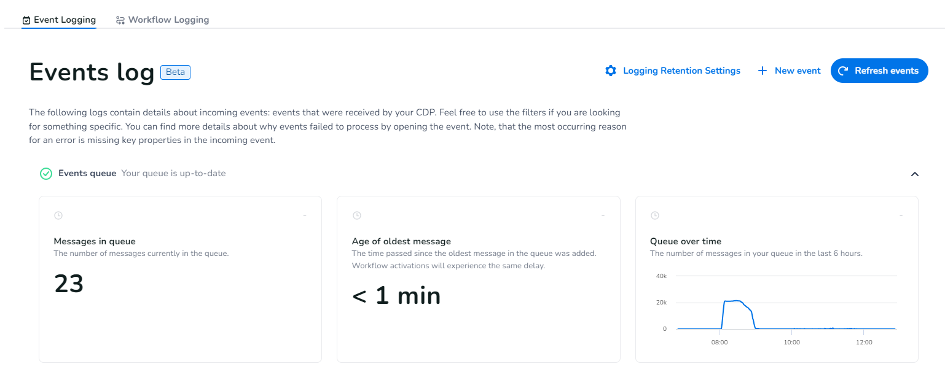945x372 pixels.
Task: Open the Logging Retention Settings link
Action: [681, 71]
